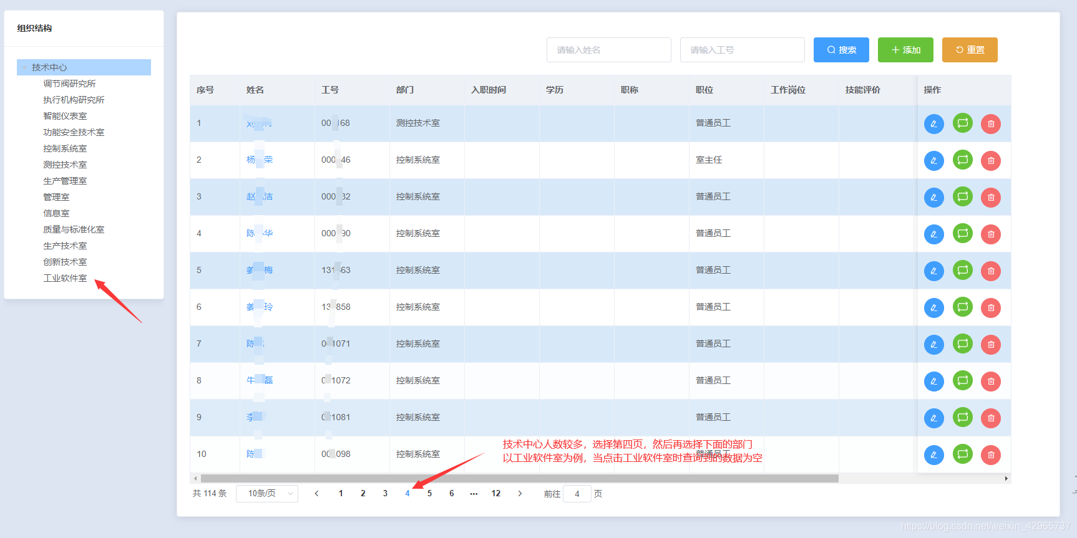1077x538 pixels.
Task: Open the 10条/页 page size dropdown
Action: point(267,494)
